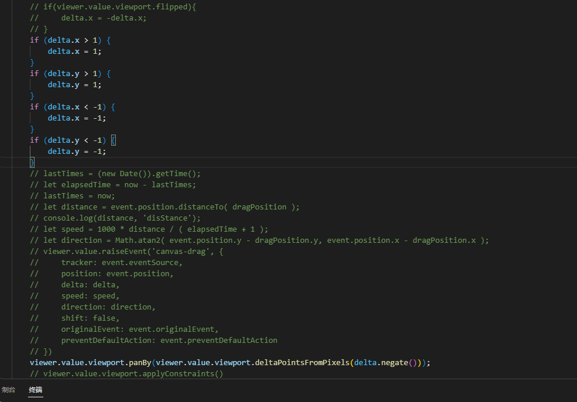577x402 pixels.
Task: Click the viewer.value.viewport token
Action: 76,362
